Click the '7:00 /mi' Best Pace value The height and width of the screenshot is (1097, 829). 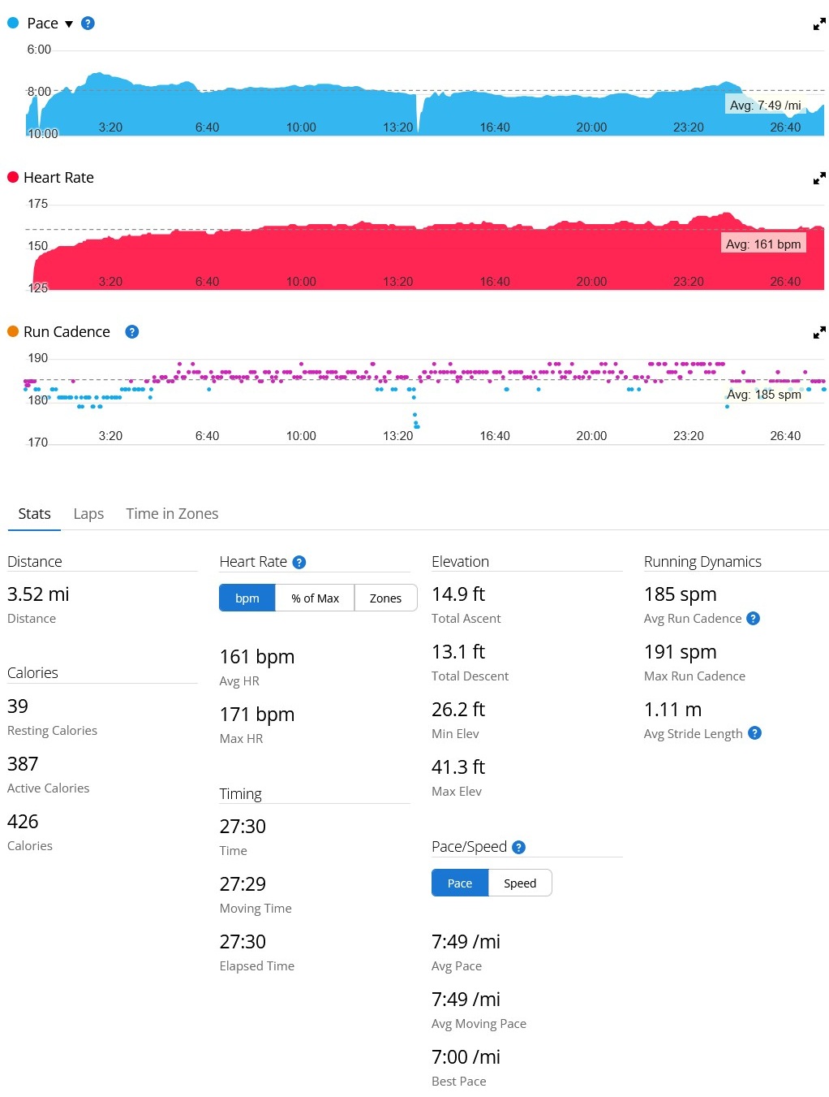click(466, 1057)
